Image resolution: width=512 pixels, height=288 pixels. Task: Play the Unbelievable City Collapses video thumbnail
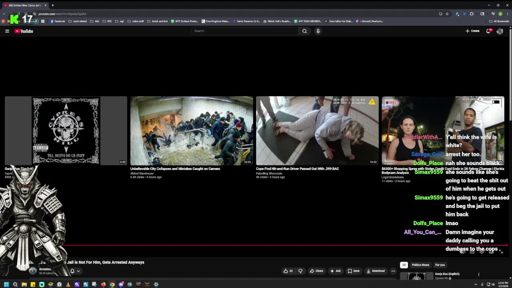[x=192, y=130]
